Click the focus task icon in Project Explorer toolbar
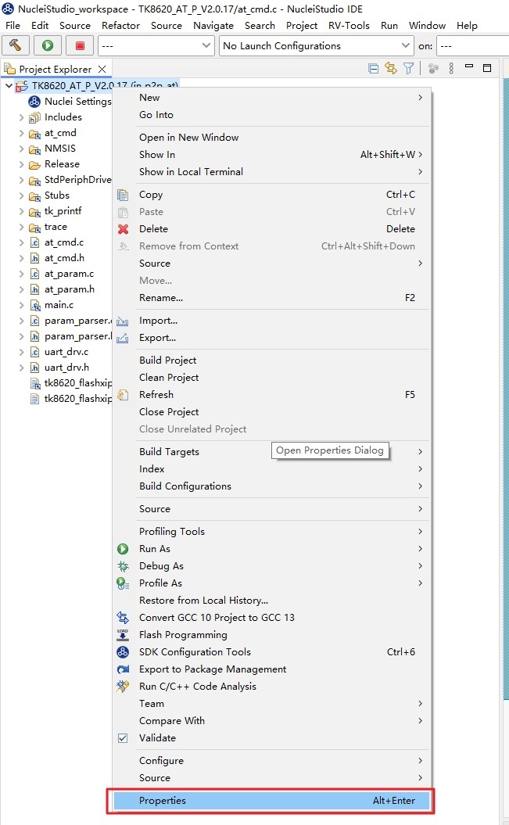The height and width of the screenshot is (825, 509). [x=433, y=68]
